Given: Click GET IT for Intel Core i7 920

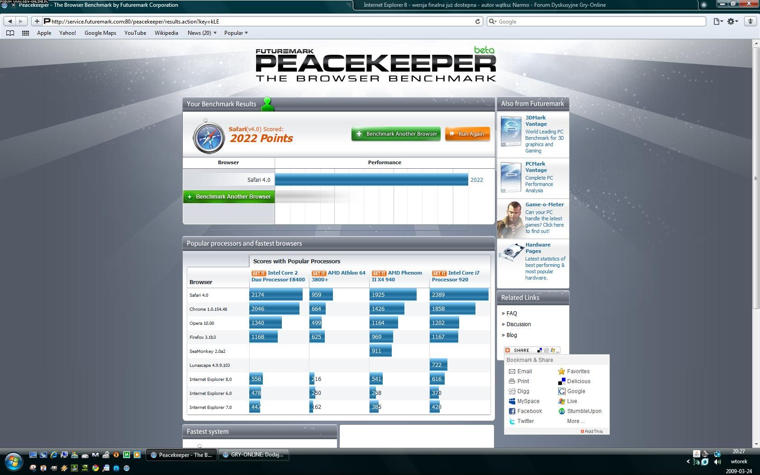Looking at the screenshot, I should 439,273.
